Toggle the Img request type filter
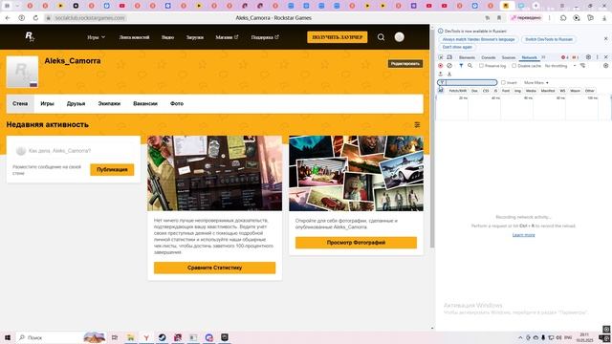Viewport: 612px width, 344px height. point(517,91)
